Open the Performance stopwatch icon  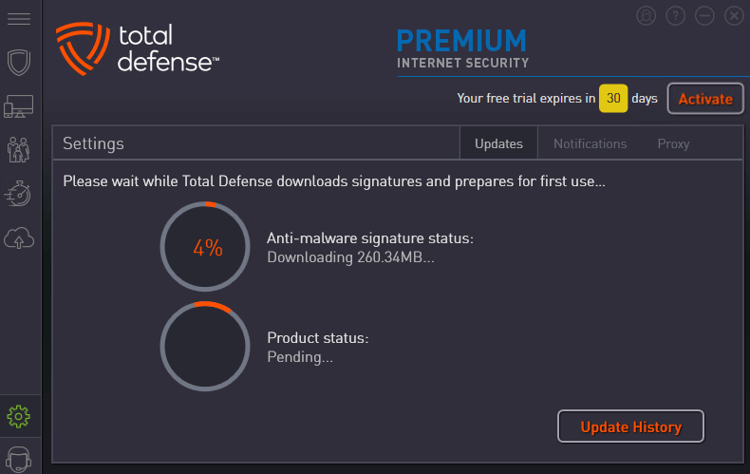pyautogui.click(x=18, y=194)
